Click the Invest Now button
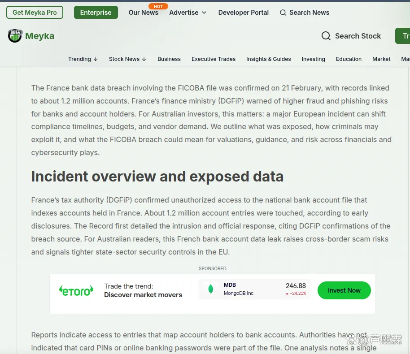 (x=344, y=290)
